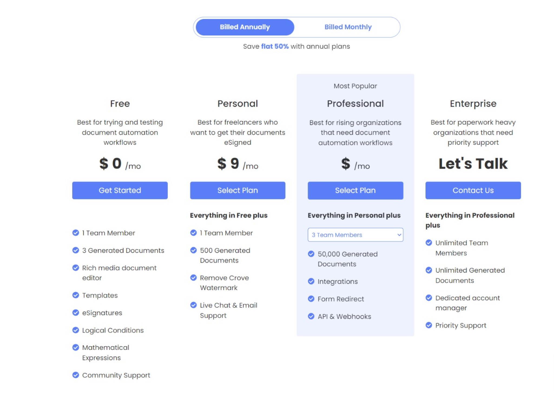Viewport: 554px width, 394px height.
Task: Click checkmark icon beside Priority Support
Action: click(429, 325)
